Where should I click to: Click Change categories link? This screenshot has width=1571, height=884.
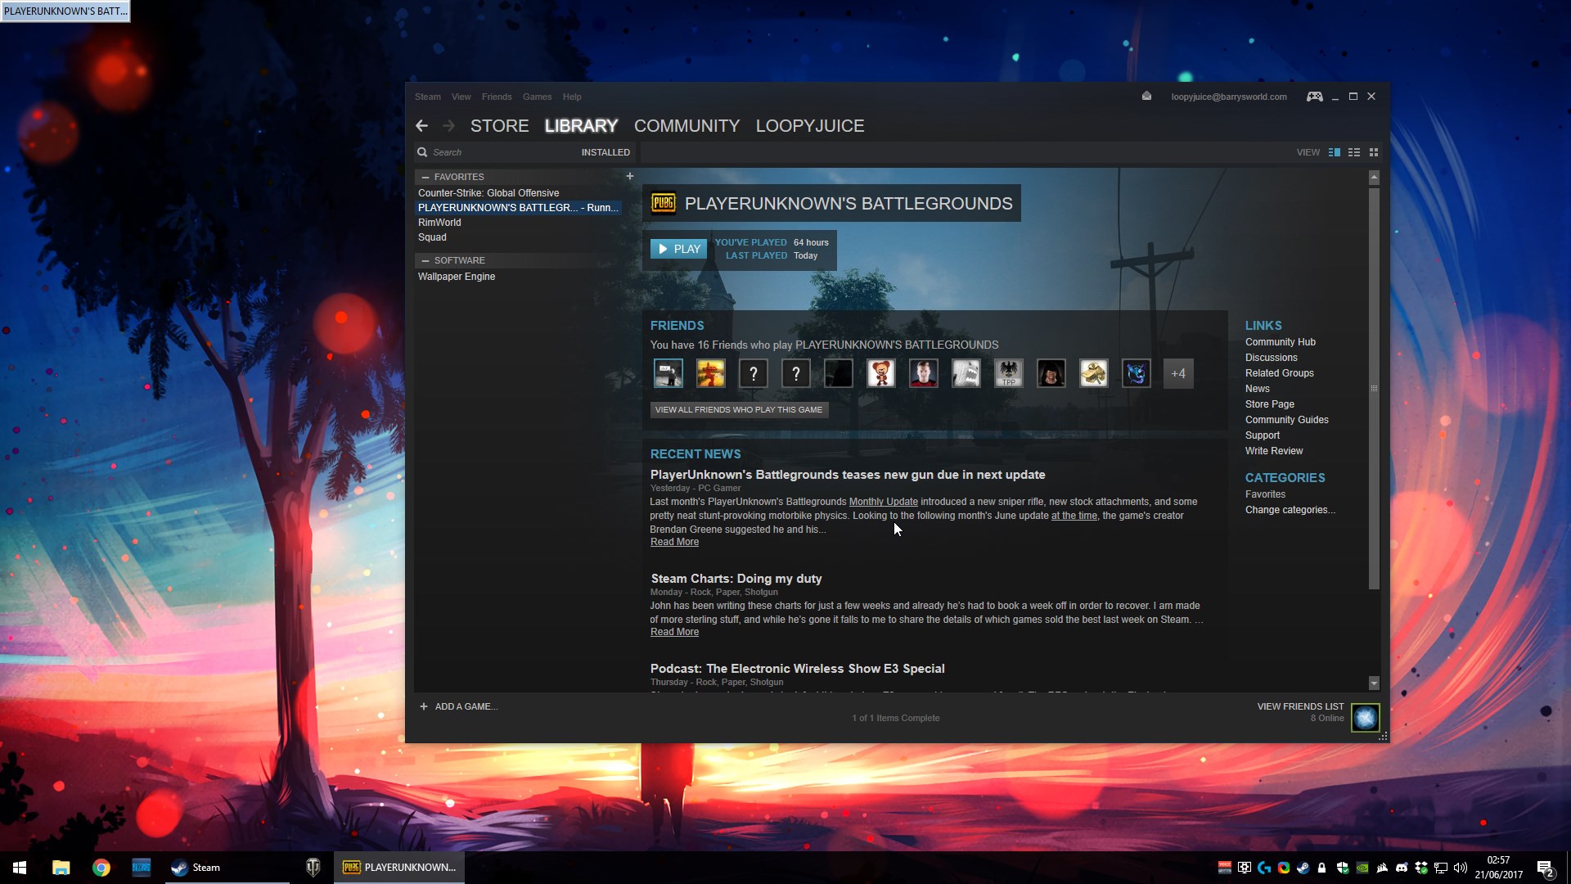1290,510
